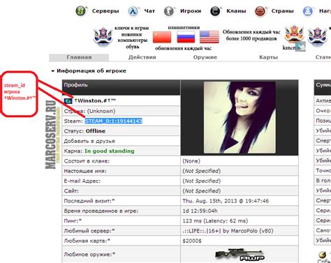The height and width of the screenshot is (263, 331).
Task: Click the USA flag banner
Action: point(209,37)
